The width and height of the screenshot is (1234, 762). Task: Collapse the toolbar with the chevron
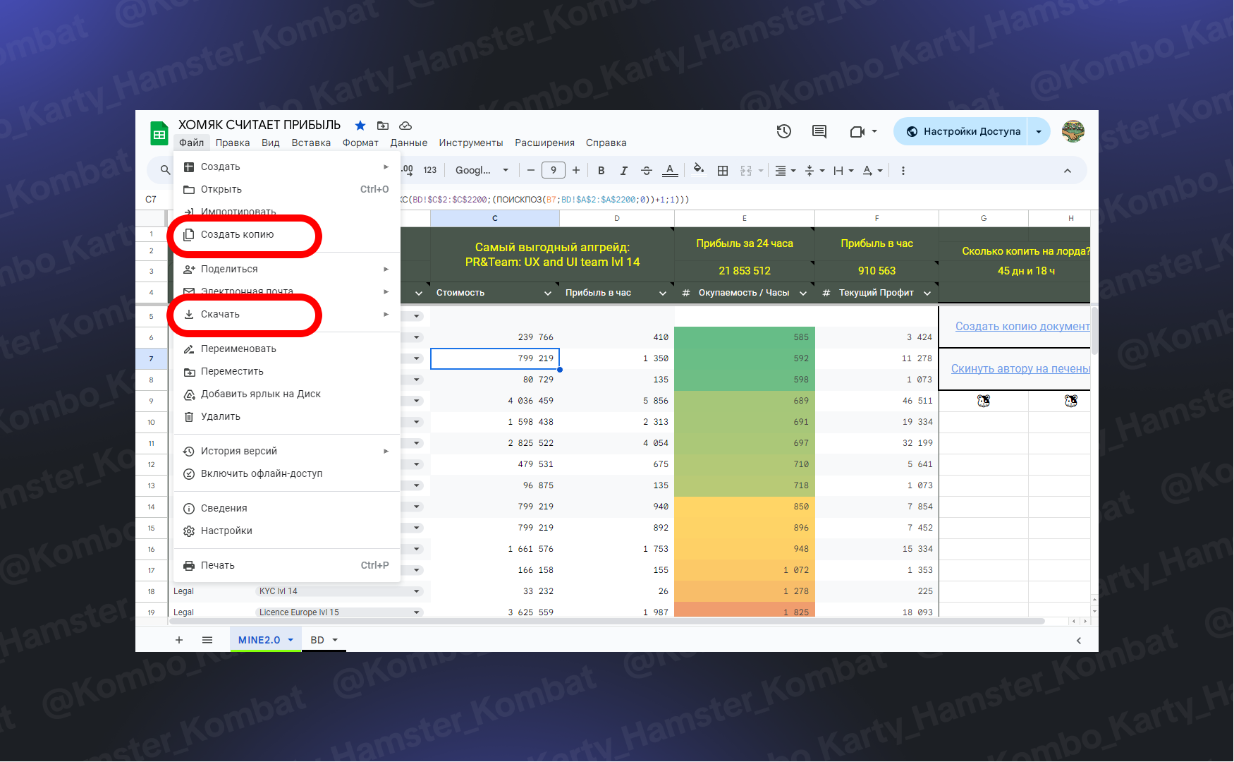point(1068,171)
